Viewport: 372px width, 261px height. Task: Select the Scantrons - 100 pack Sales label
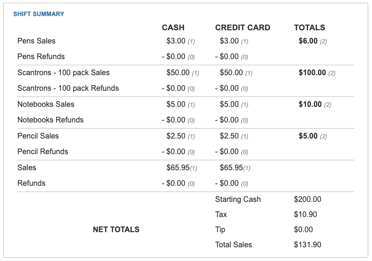[x=63, y=73]
